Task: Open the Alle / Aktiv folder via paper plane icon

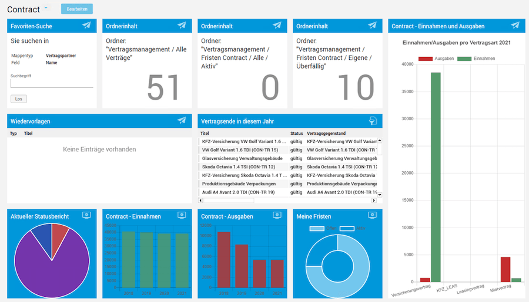Action: coord(277,25)
